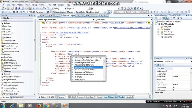The image size is (192, 108).
Task: Click the Copy toolbar icon
Action: 26,8
